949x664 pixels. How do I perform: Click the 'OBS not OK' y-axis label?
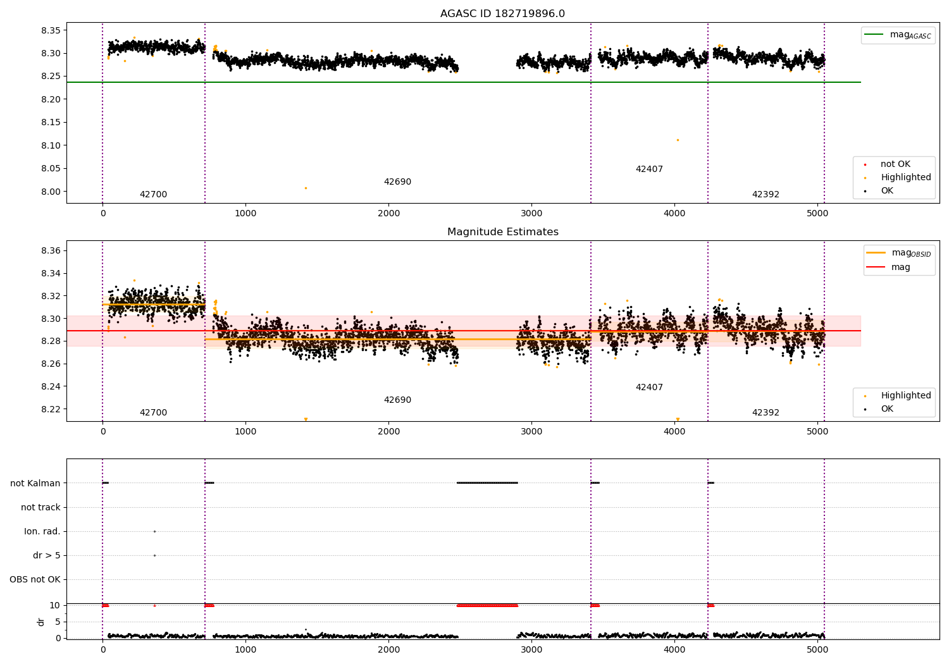pyautogui.click(x=35, y=580)
